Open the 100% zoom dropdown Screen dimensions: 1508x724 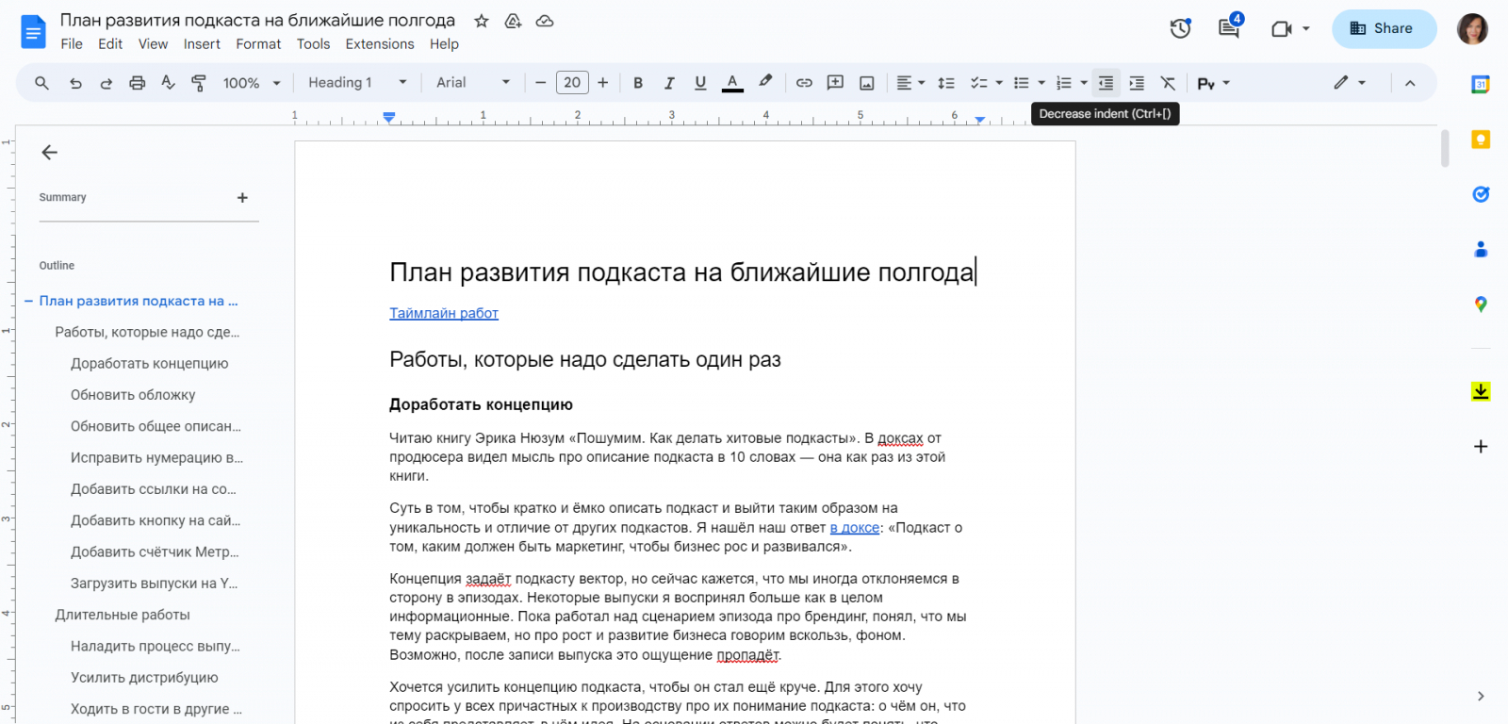252,83
